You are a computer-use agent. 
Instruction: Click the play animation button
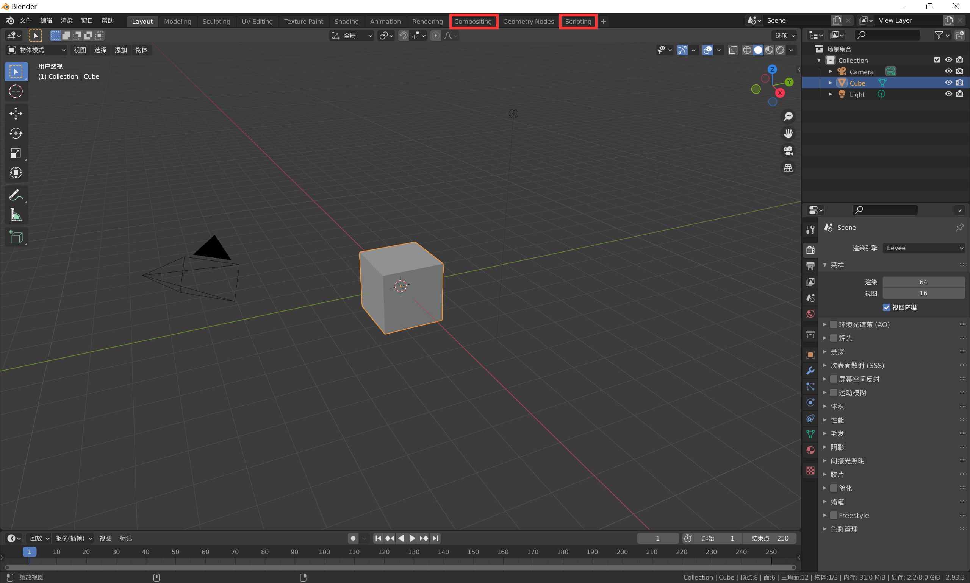pyautogui.click(x=412, y=539)
